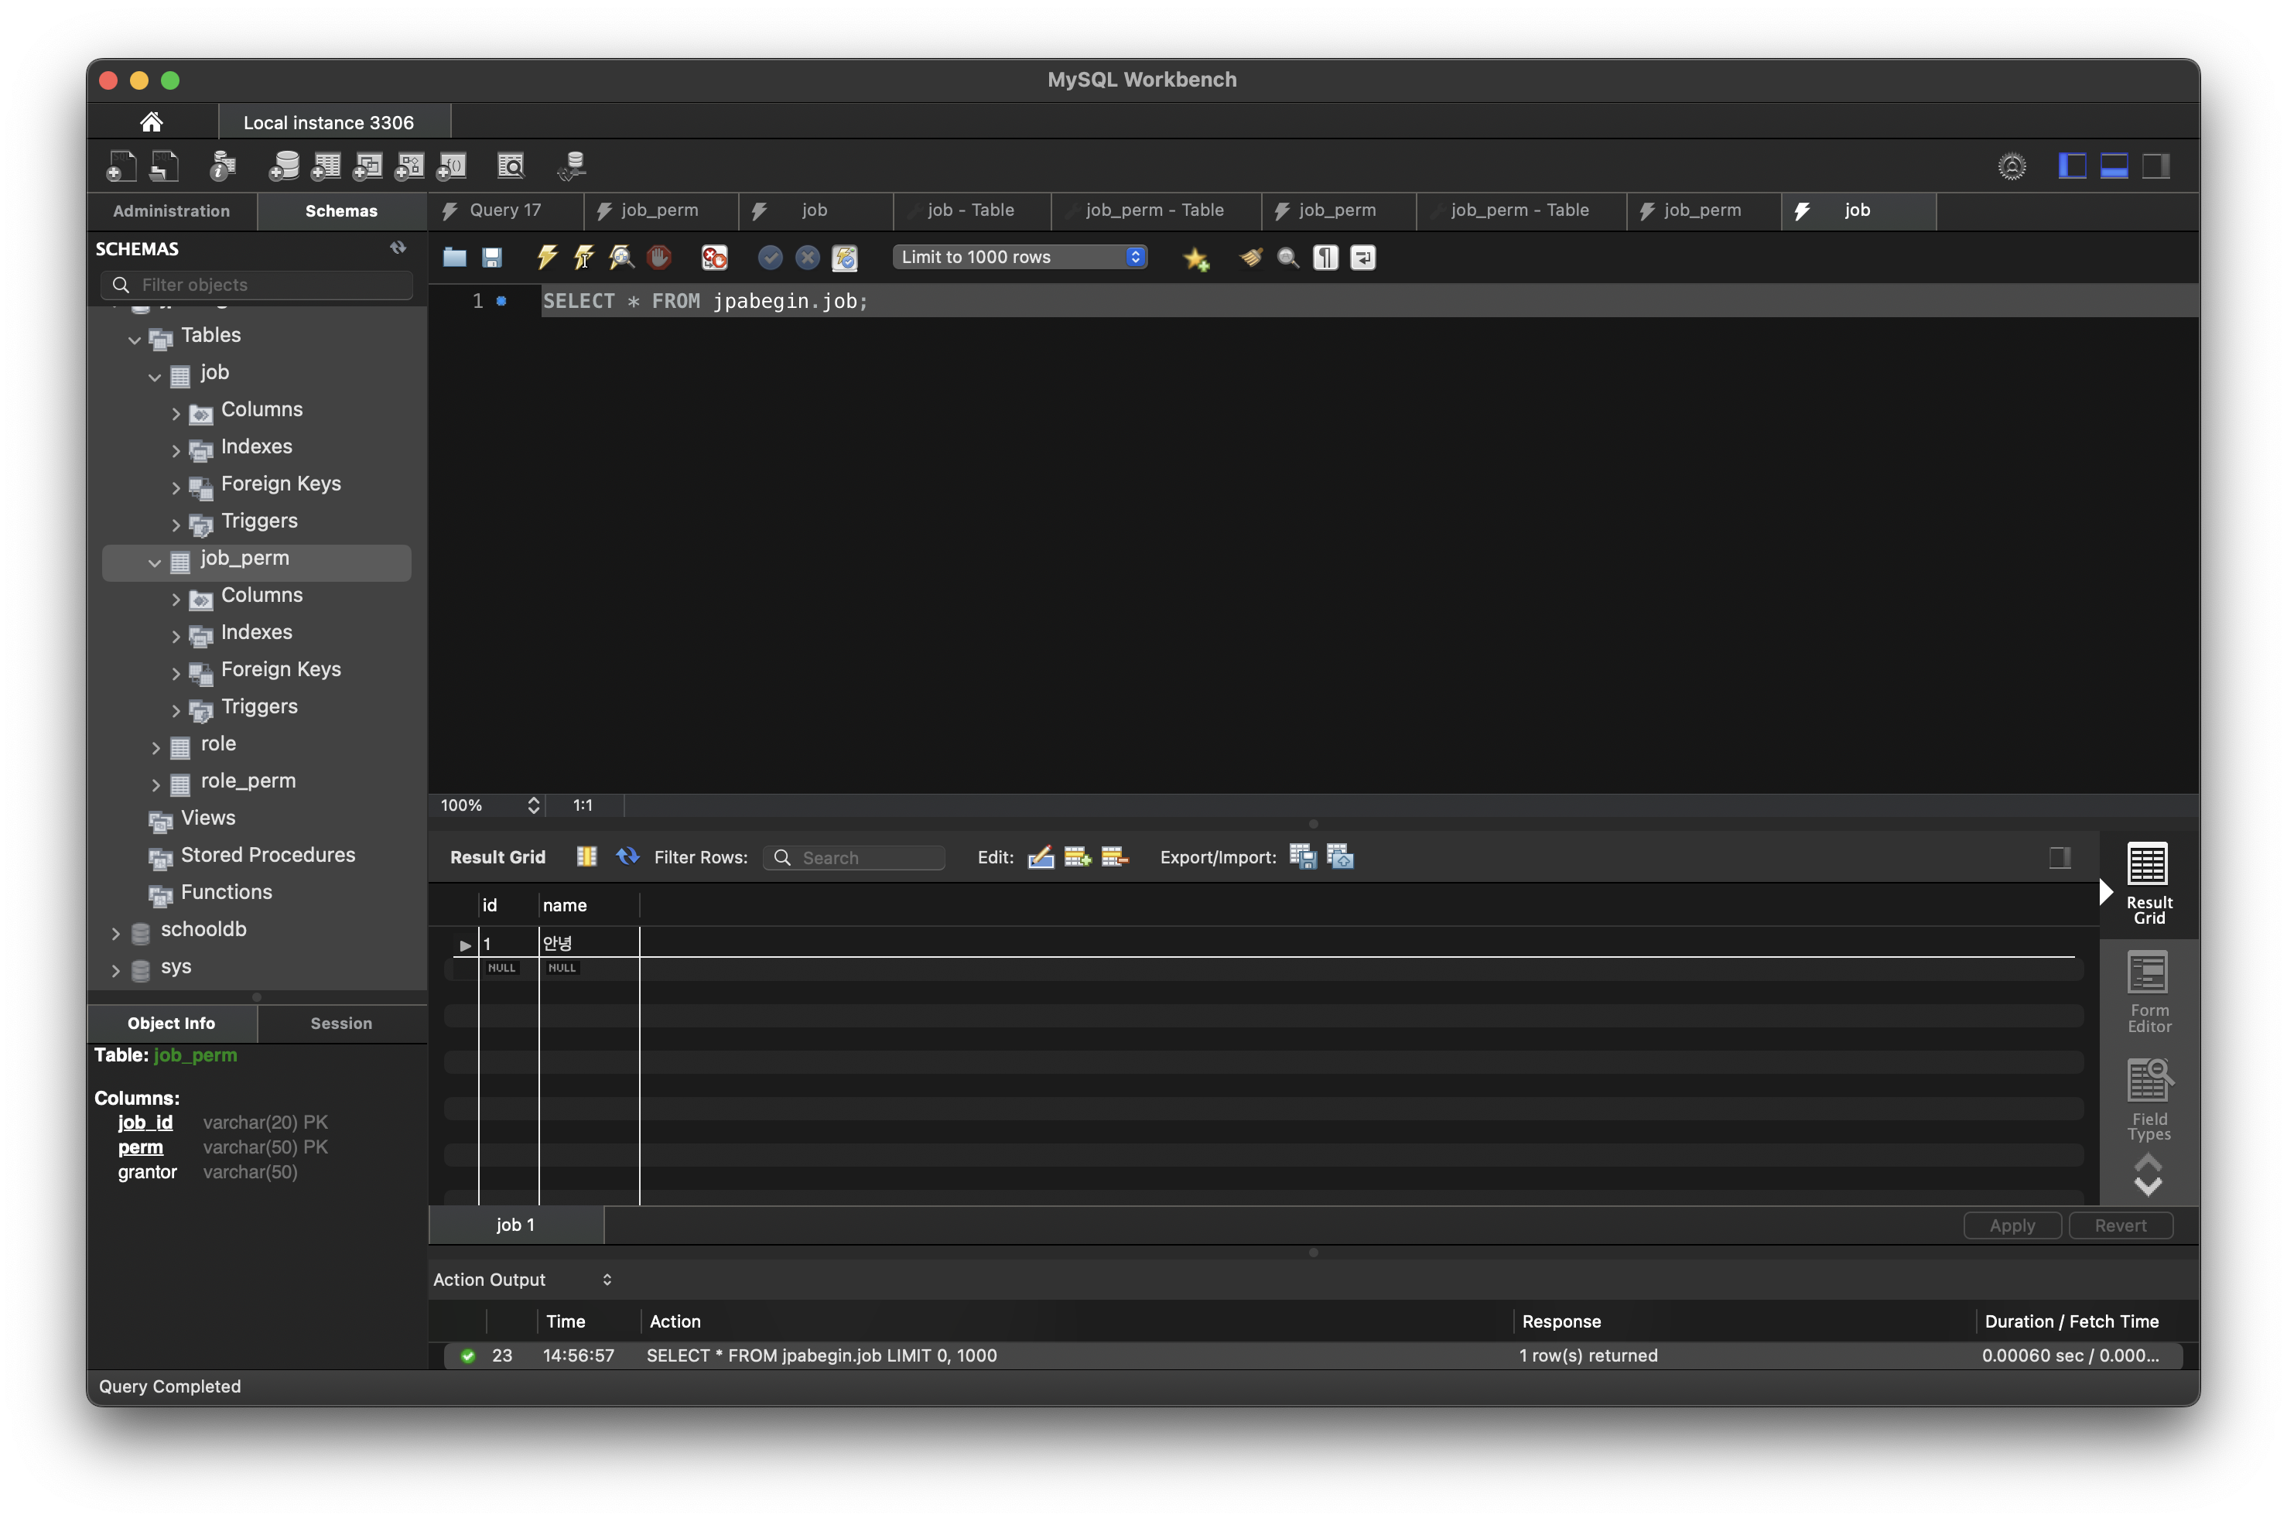Click the Explain query magnifier-lightning icon
The image size is (2287, 1521).
pyautogui.click(x=620, y=257)
